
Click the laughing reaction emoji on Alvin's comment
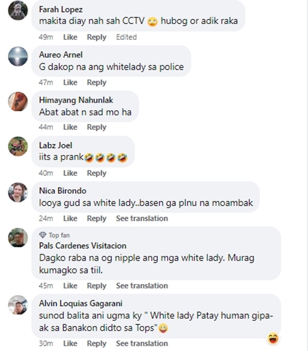pos(273,338)
